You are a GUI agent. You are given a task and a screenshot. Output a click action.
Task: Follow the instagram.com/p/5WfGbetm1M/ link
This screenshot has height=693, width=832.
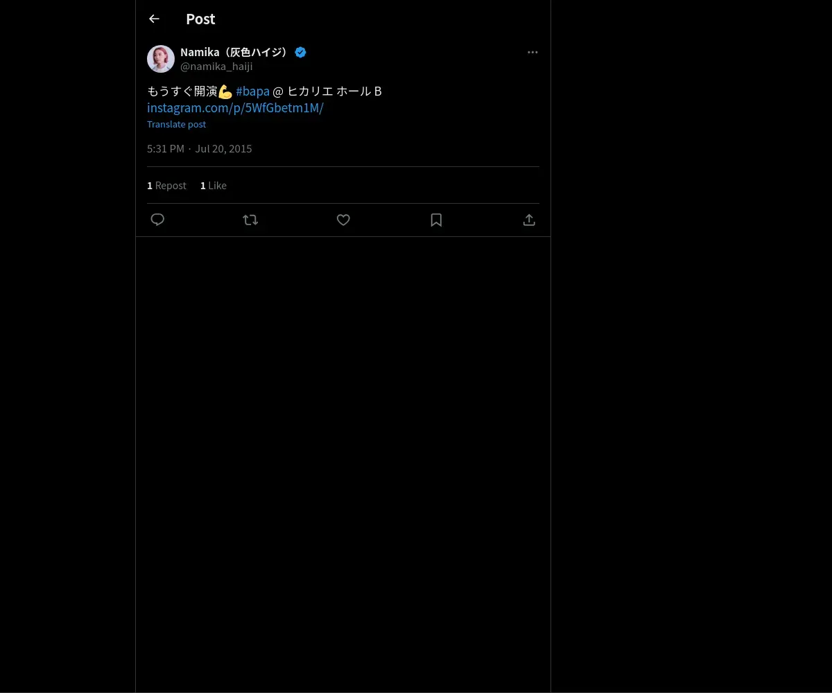[x=235, y=108]
